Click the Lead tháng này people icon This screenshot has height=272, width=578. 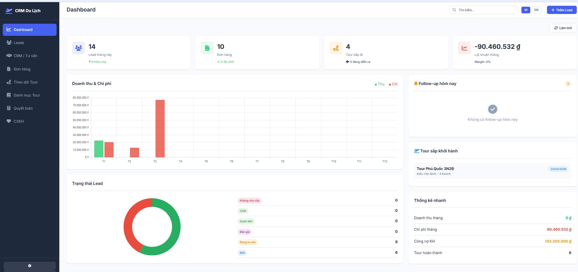(x=78, y=48)
